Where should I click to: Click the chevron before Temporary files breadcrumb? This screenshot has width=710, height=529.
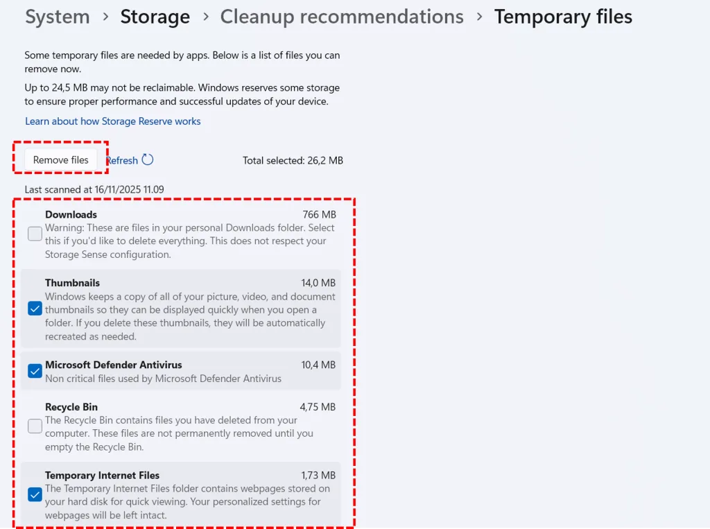point(479,16)
